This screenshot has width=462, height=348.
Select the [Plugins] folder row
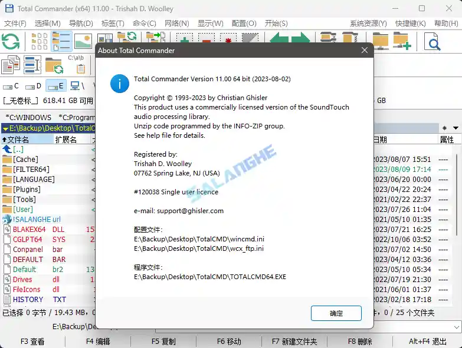(48, 189)
